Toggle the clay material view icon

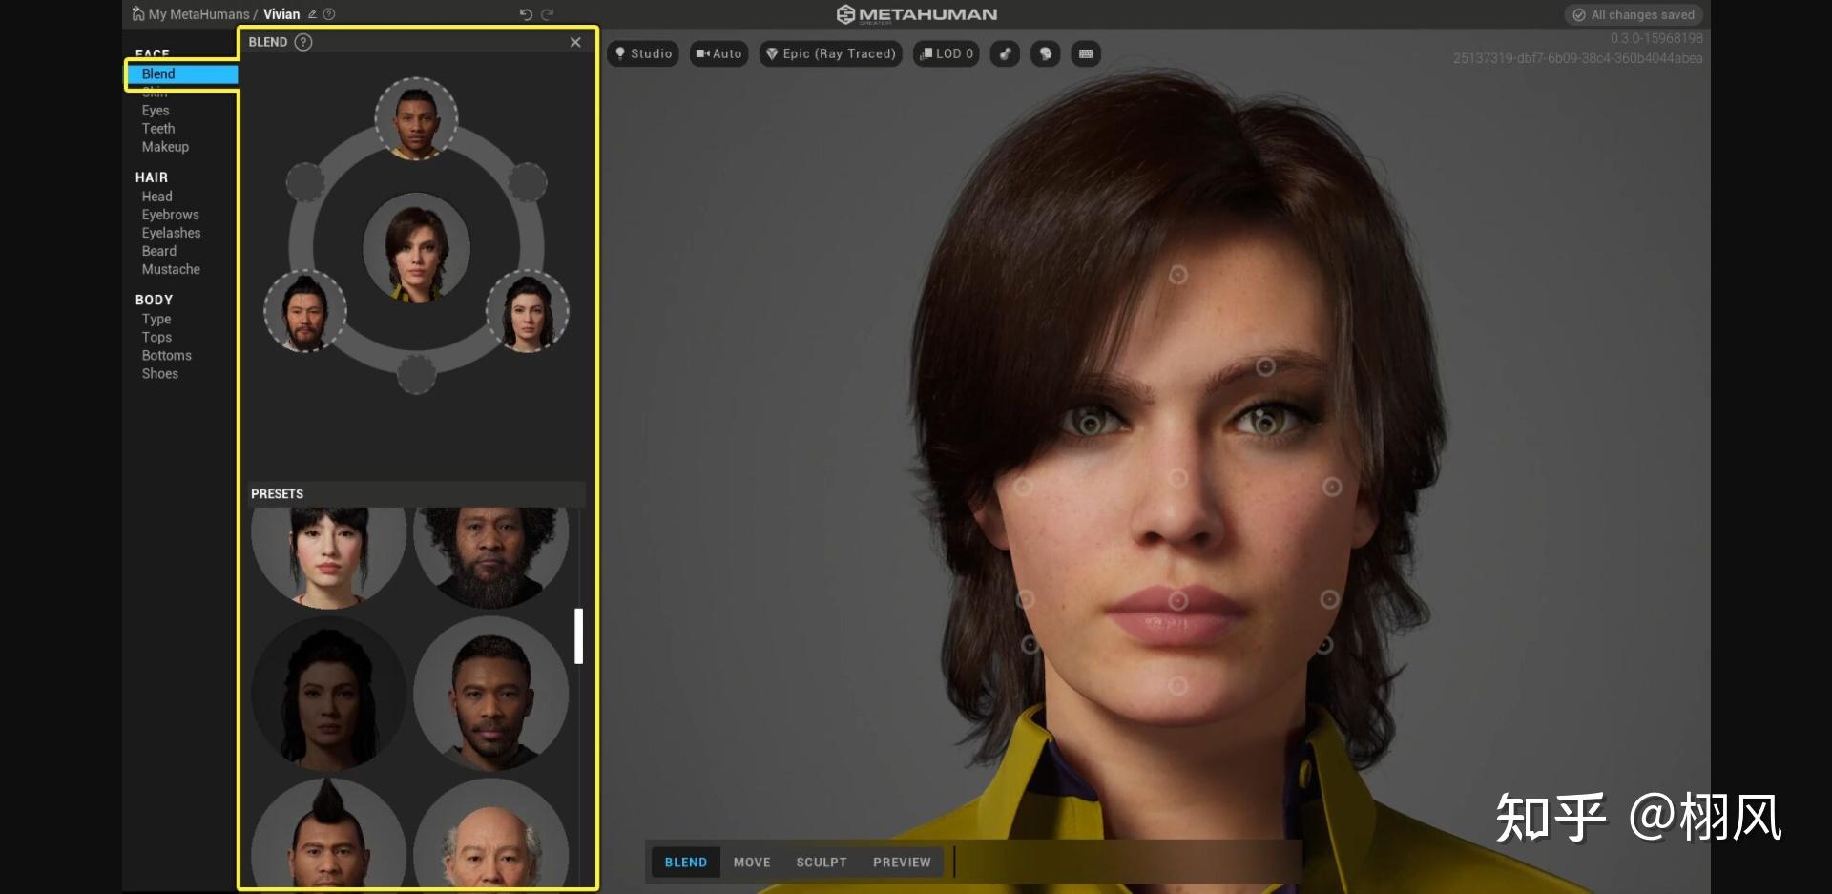point(1005,53)
